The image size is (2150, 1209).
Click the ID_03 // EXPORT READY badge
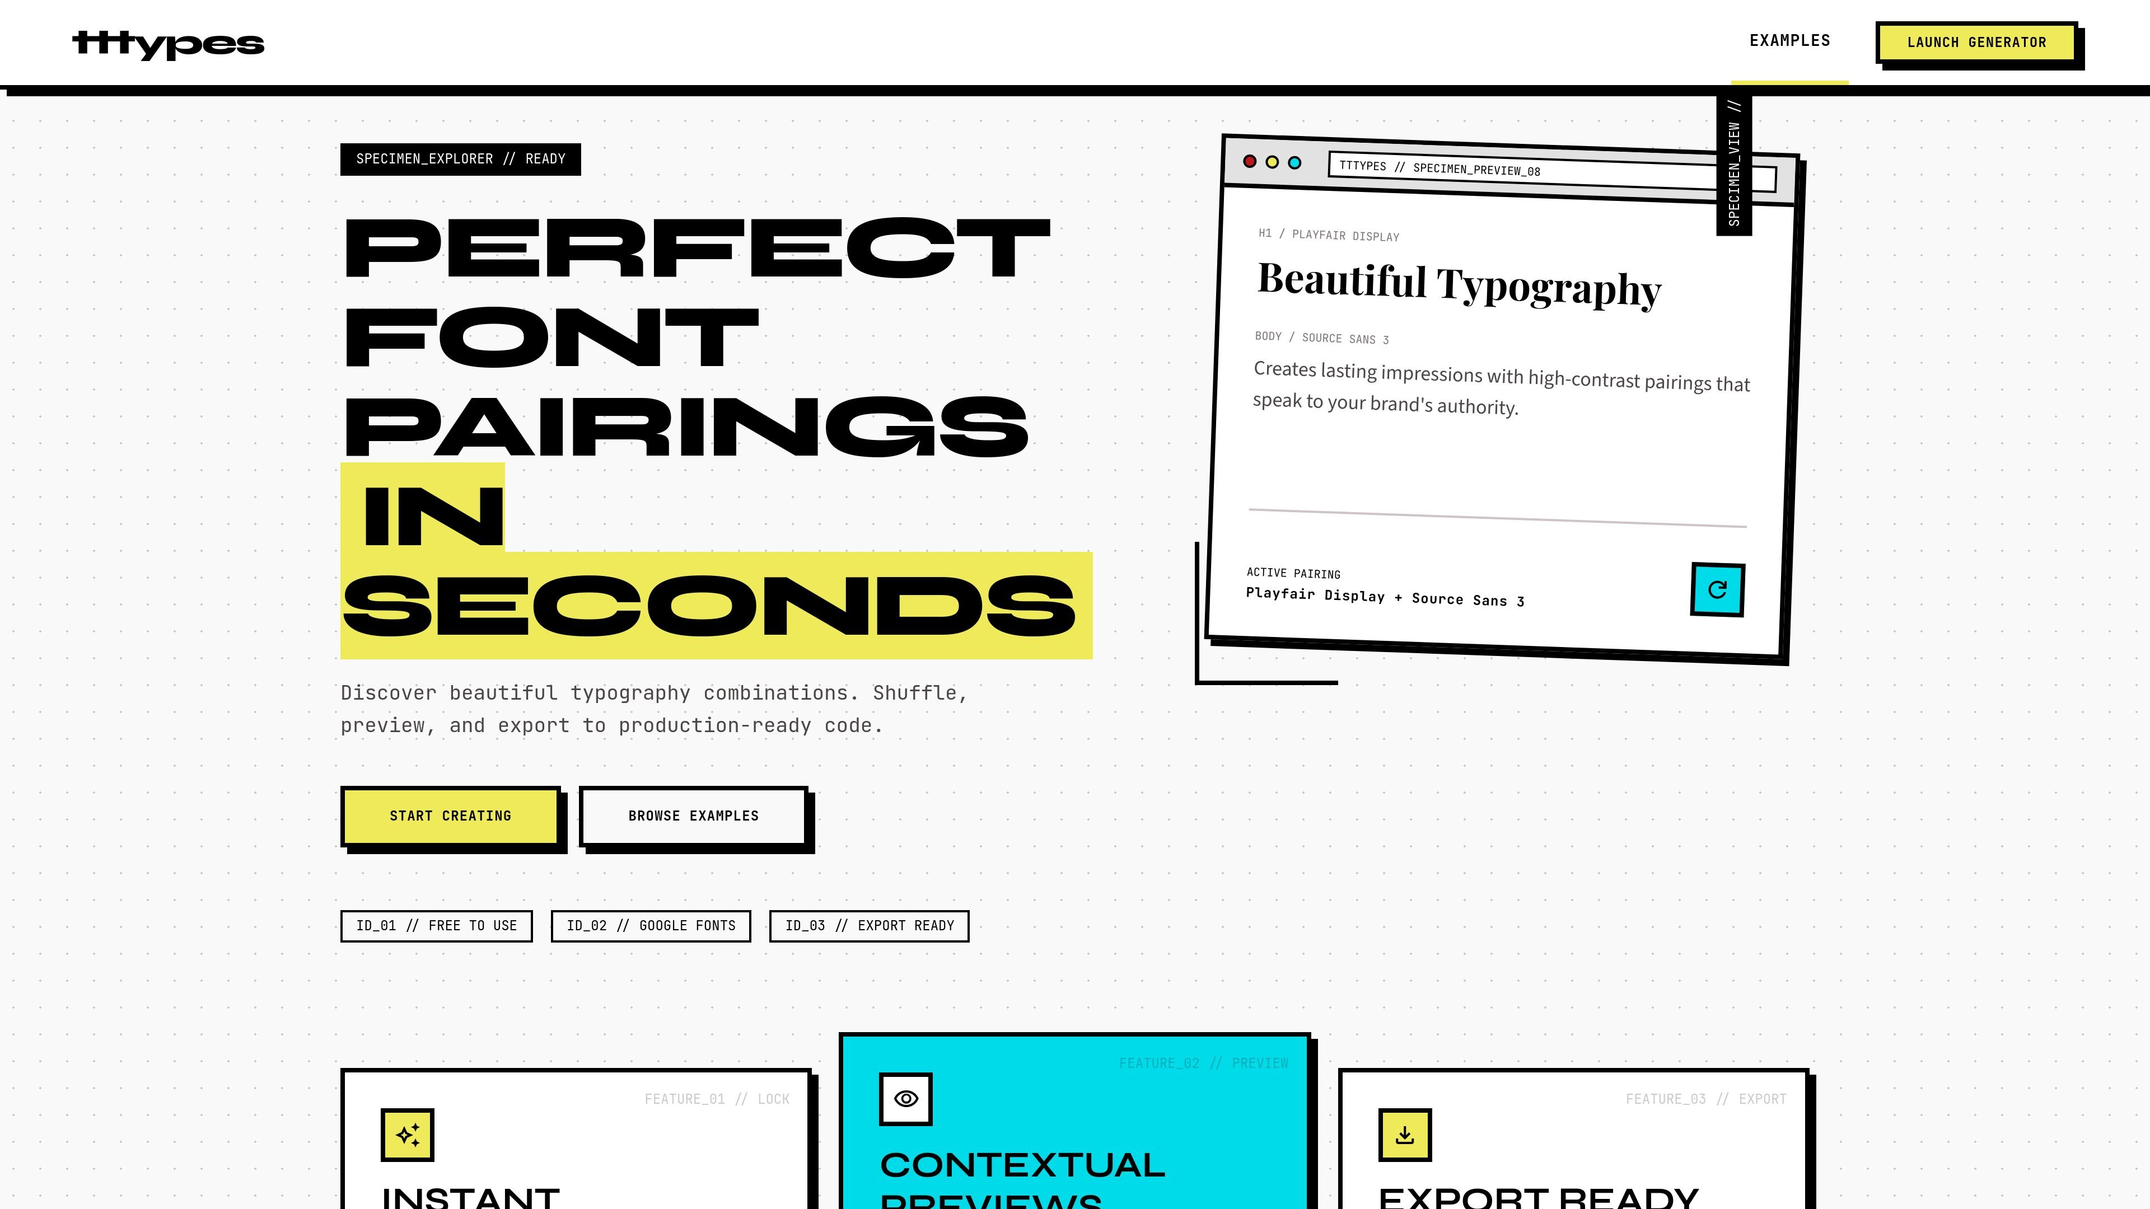click(869, 926)
